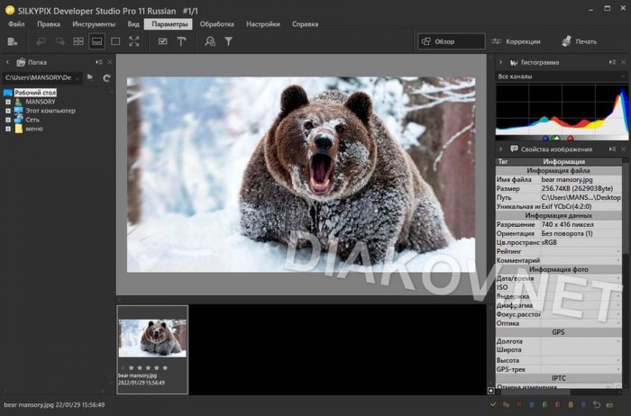Click the develop/export file icon in toolbar
The height and width of the screenshot is (416, 631).
coord(13,41)
